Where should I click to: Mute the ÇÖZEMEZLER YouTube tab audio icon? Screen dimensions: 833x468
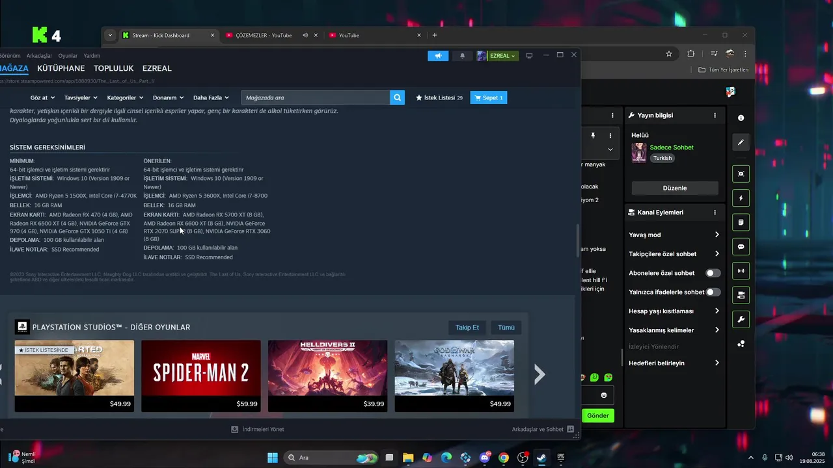pyautogui.click(x=305, y=35)
